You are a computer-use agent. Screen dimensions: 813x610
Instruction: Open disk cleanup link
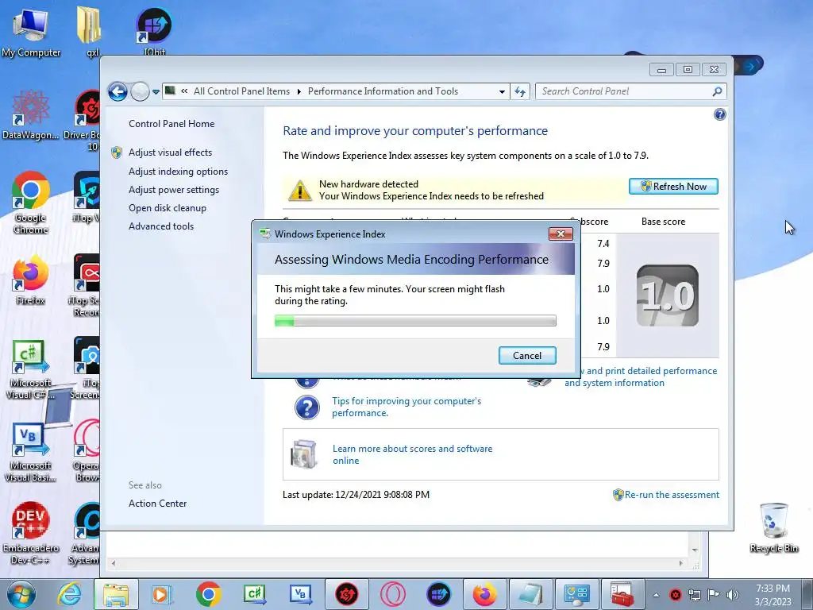168,208
